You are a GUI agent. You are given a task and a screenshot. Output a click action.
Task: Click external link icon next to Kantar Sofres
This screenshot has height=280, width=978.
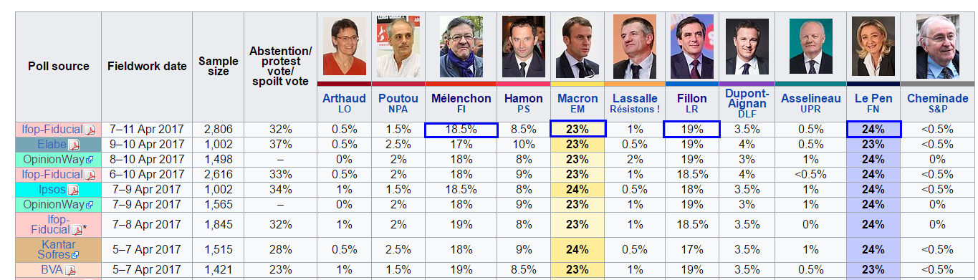(75, 256)
